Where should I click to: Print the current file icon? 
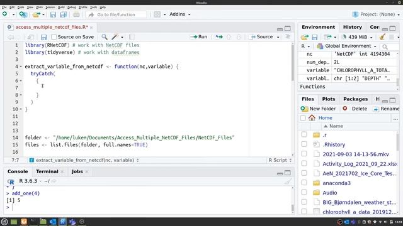76,14
